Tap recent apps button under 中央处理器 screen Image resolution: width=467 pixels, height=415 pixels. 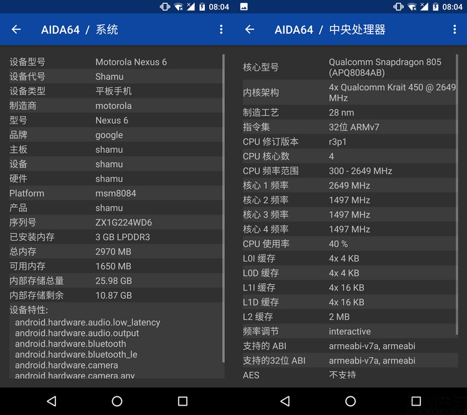tap(416, 401)
